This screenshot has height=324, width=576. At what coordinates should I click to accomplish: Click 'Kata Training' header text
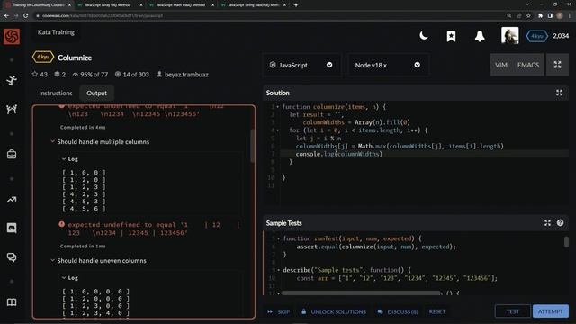point(56,32)
